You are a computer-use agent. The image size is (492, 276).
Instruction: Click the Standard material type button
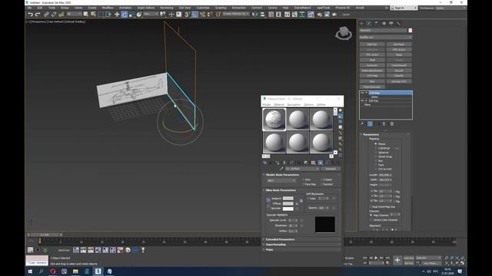click(x=331, y=169)
